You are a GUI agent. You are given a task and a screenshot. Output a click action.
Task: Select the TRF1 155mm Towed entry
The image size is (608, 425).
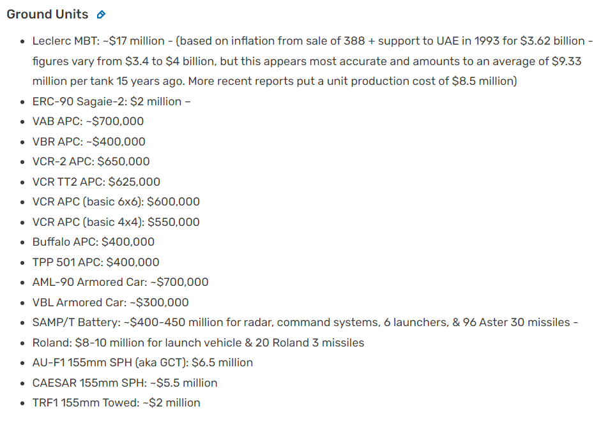(116, 403)
